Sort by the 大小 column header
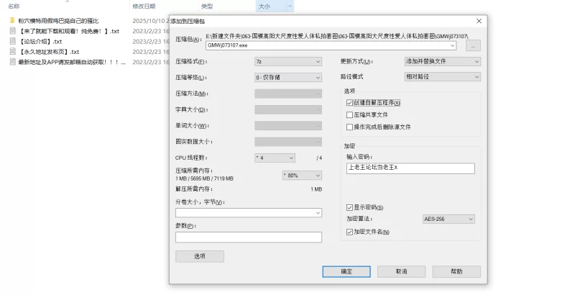The image size is (575, 295). 264,6
